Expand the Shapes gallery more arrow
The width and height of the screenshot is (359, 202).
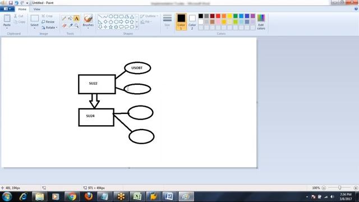(x=137, y=27)
